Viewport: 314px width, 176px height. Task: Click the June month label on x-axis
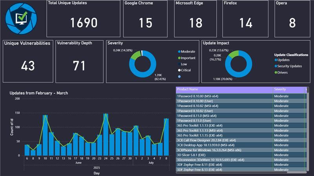pyautogui.click(x=78, y=163)
